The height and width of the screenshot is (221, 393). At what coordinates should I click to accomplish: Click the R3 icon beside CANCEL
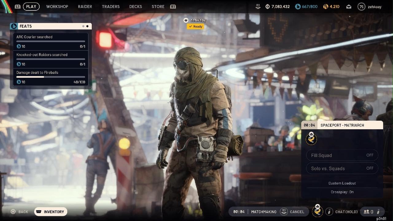284,211
